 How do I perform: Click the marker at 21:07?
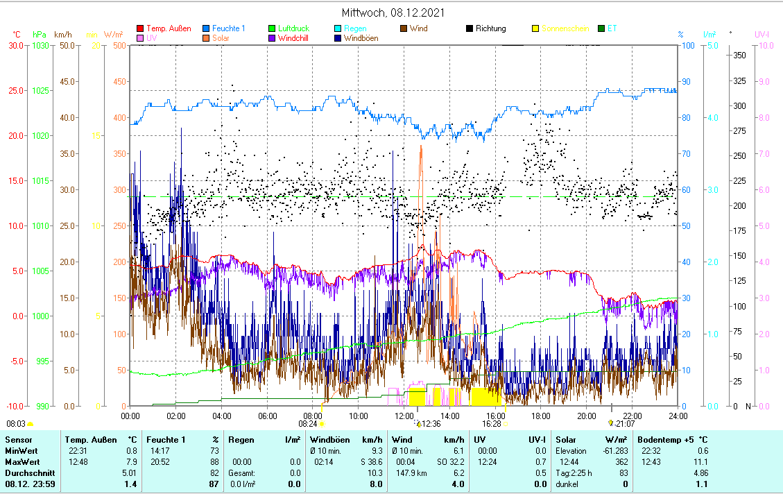[611, 423]
